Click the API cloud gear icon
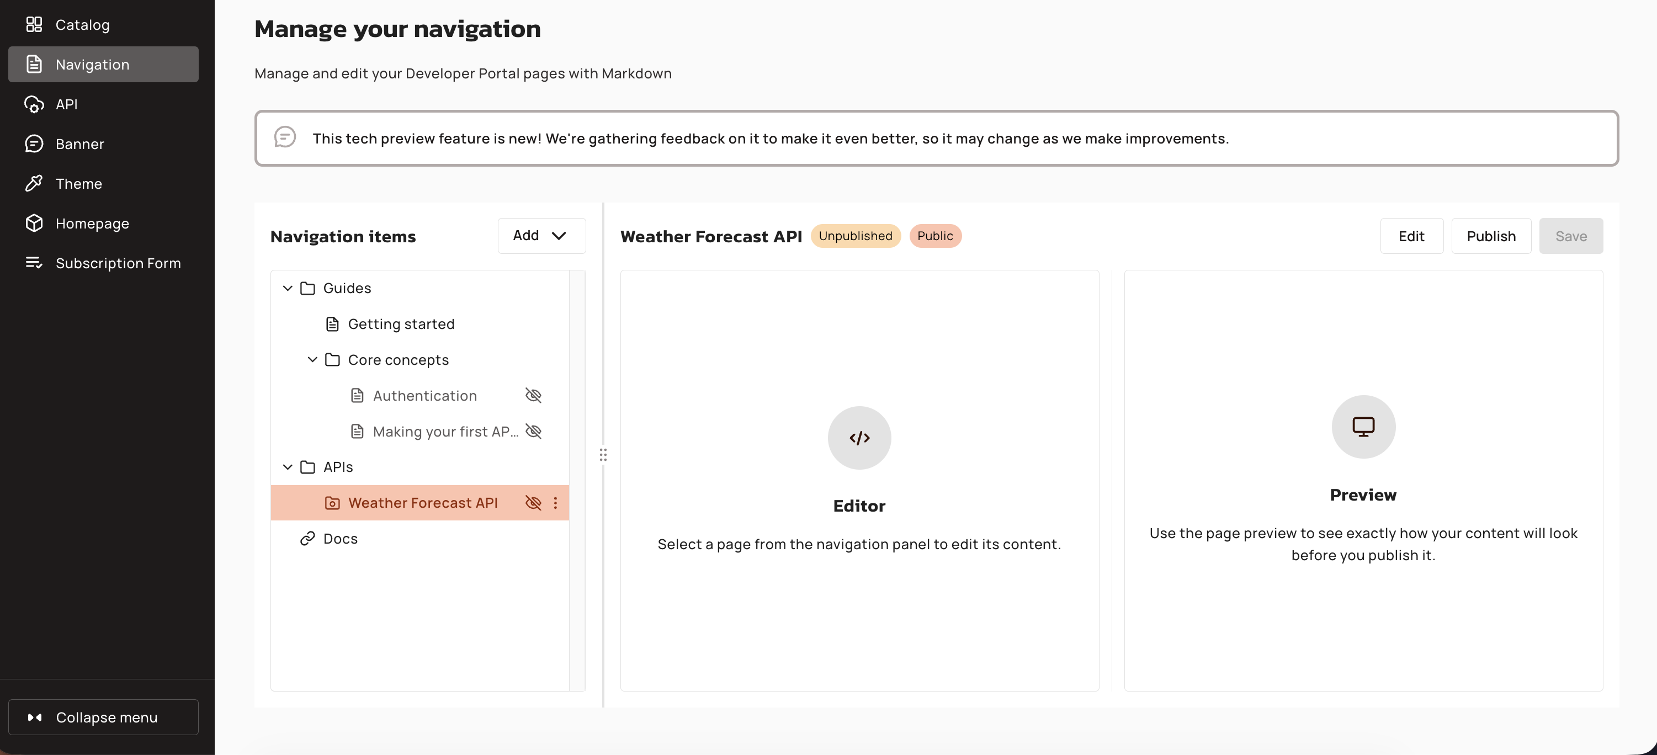This screenshot has height=755, width=1657. click(34, 104)
